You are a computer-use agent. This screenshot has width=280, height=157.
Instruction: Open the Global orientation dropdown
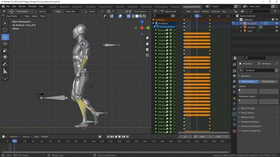91,12
